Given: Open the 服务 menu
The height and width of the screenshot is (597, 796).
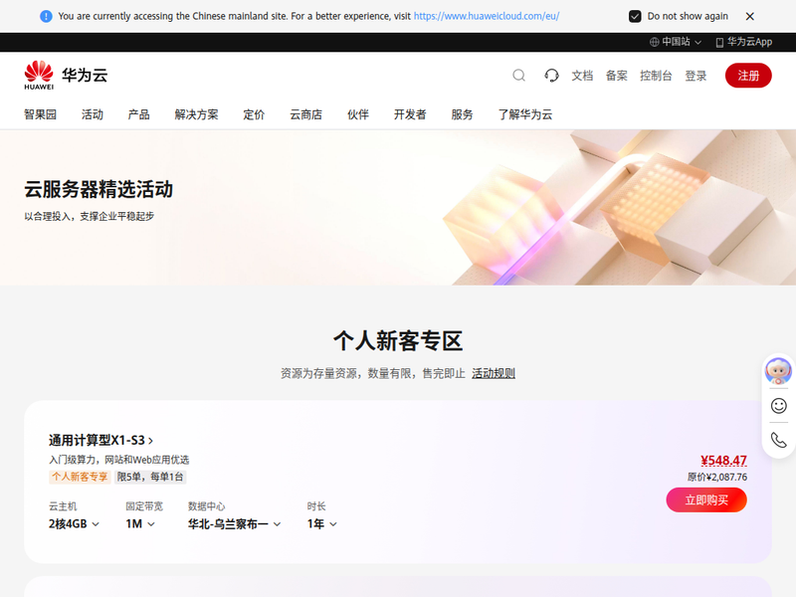Looking at the screenshot, I should [462, 114].
